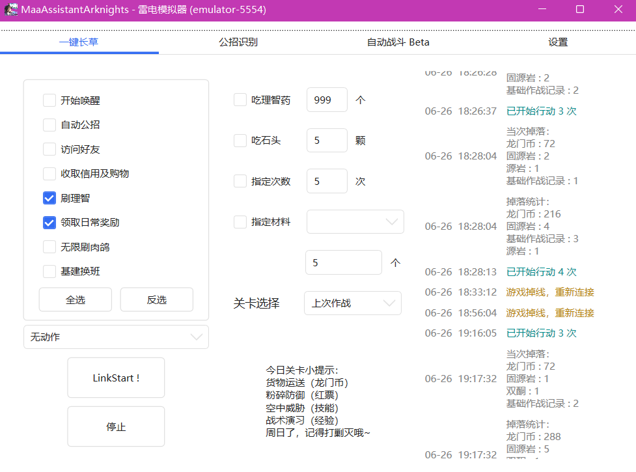Click the 指定次数 count field showing 5
The width and height of the screenshot is (636, 472).
click(327, 181)
